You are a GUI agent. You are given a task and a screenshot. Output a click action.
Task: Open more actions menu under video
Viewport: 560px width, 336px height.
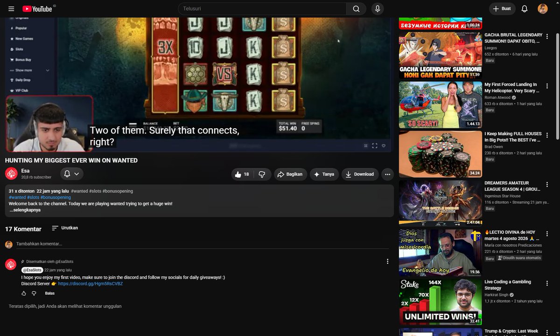(387, 174)
